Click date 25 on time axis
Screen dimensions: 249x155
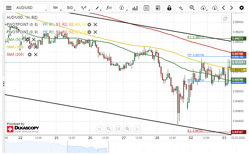pos(57,138)
